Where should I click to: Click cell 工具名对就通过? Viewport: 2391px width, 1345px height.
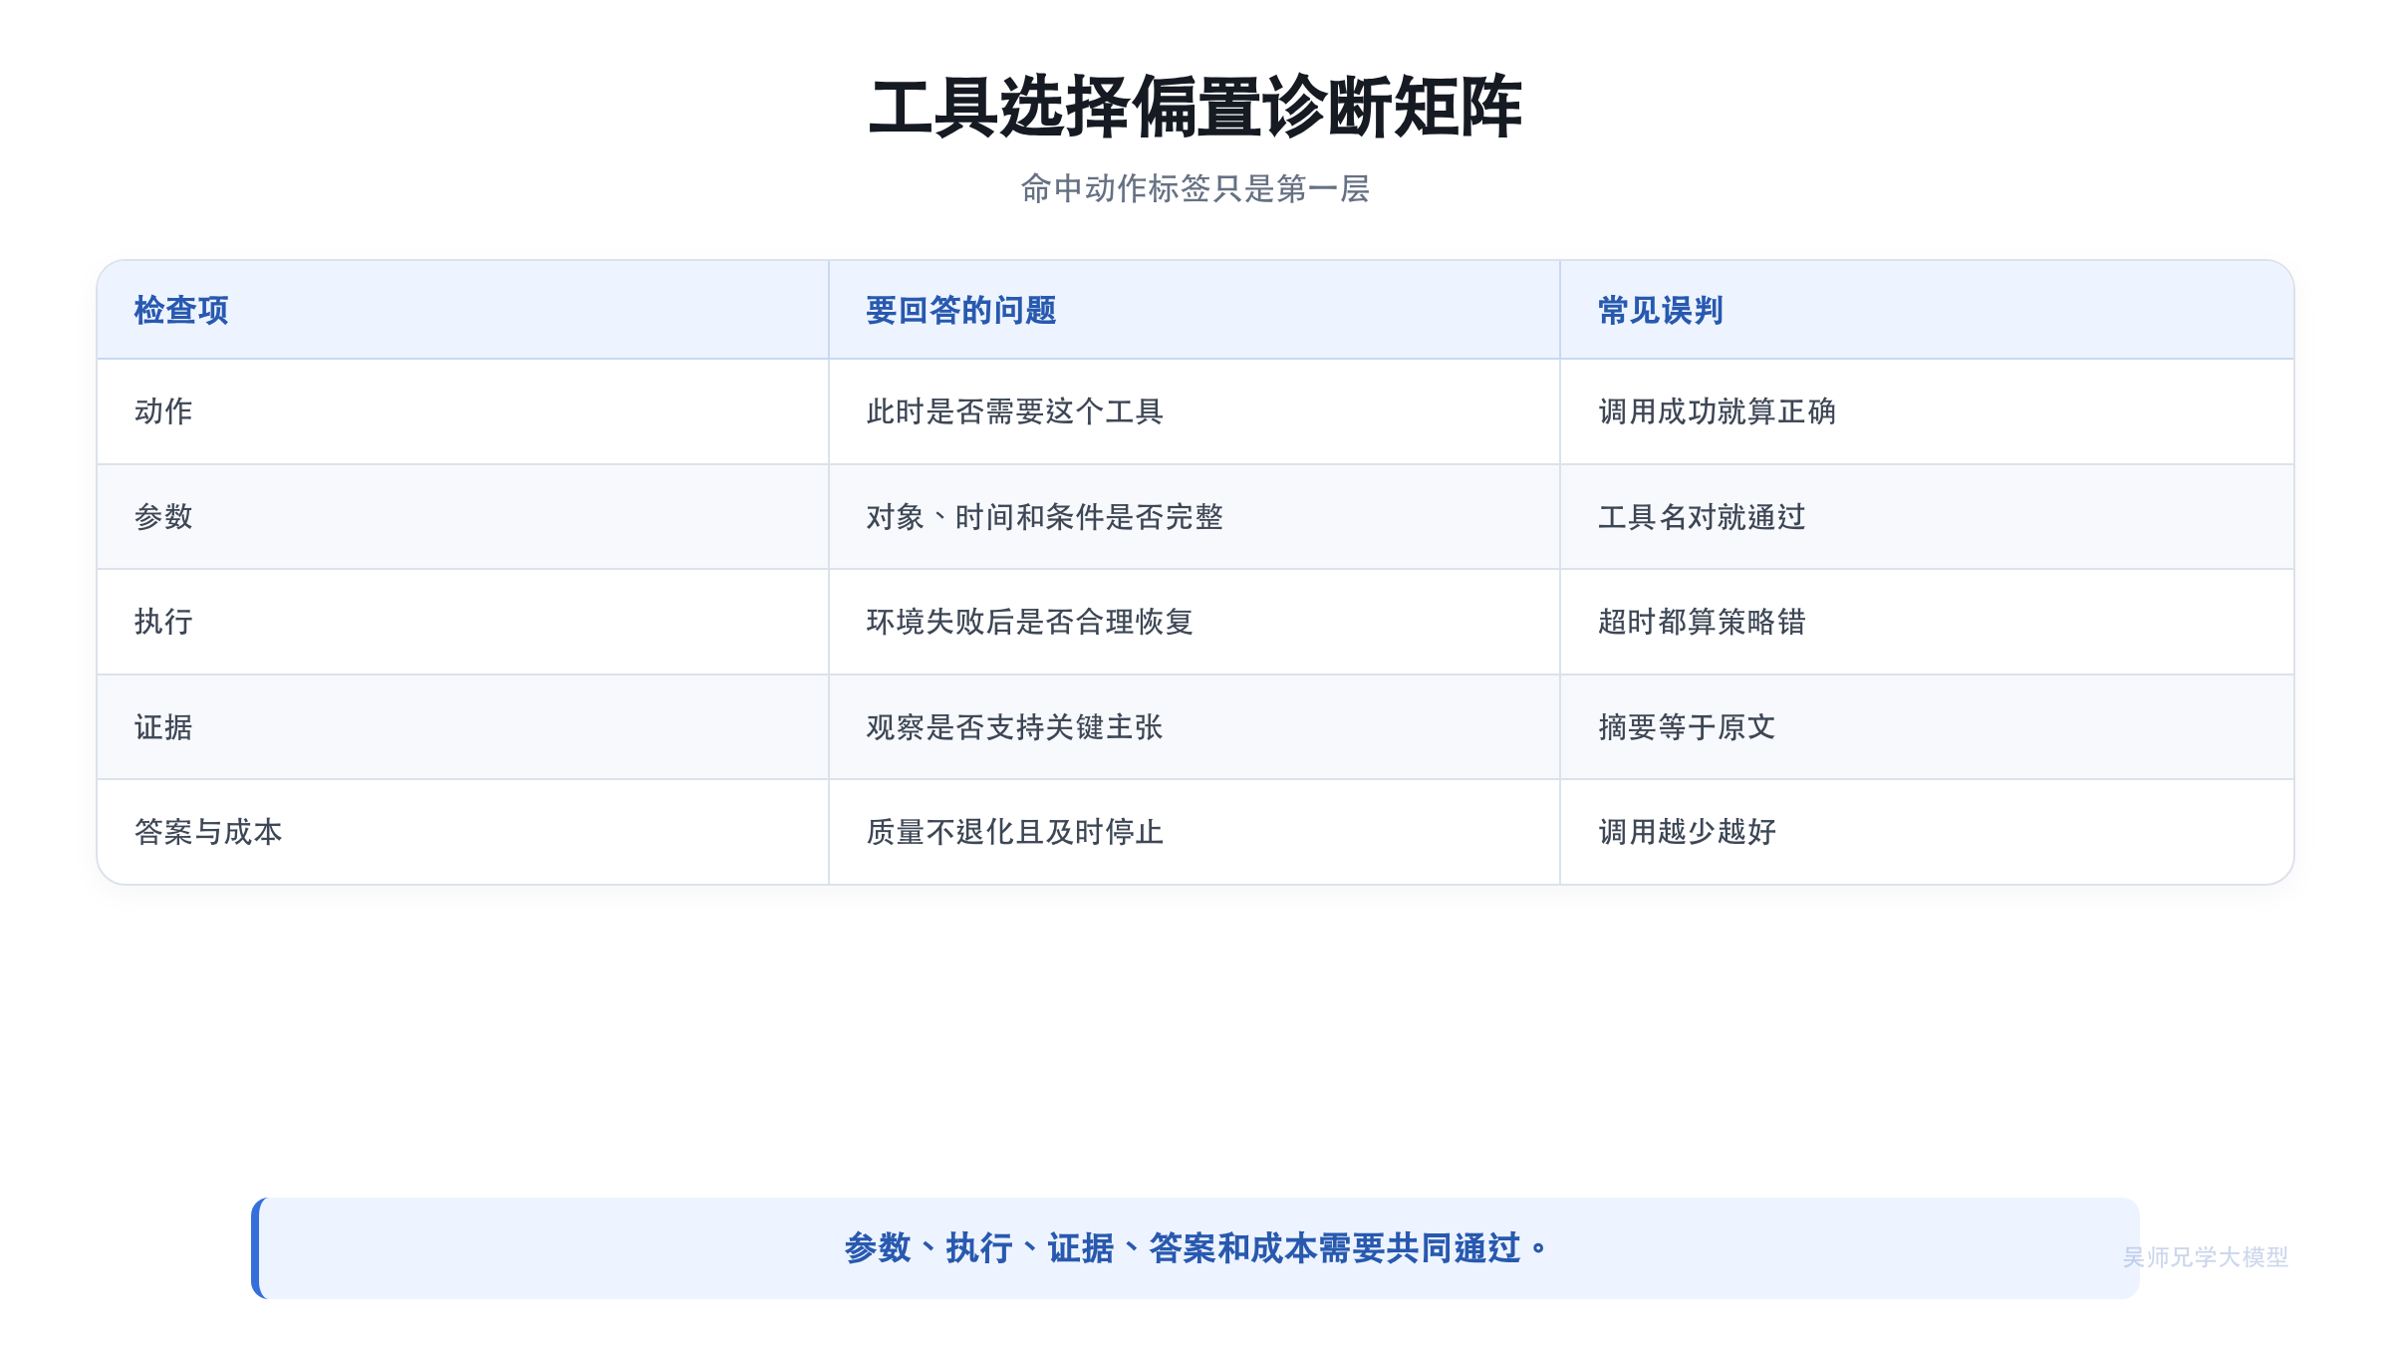pyautogui.click(x=1927, y=517)
